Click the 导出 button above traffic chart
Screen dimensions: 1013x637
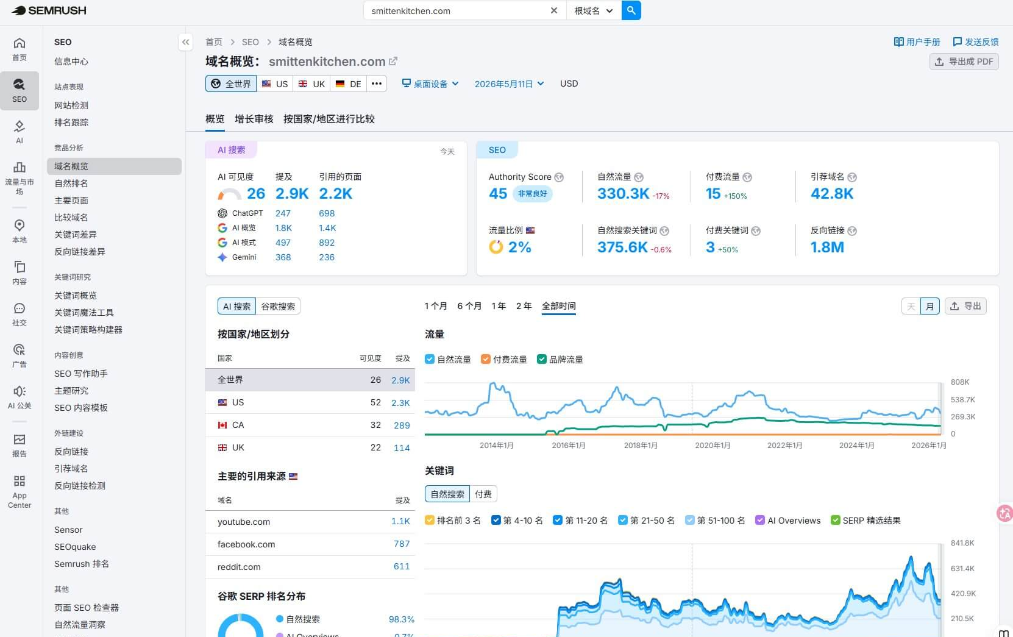point(965,306)
